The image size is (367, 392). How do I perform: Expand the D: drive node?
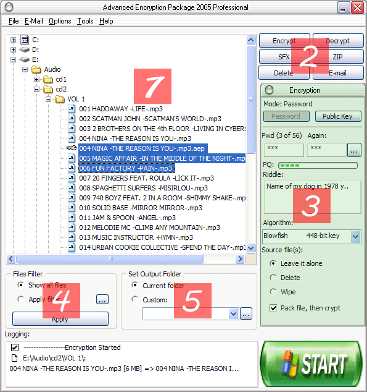pos(13,49)
